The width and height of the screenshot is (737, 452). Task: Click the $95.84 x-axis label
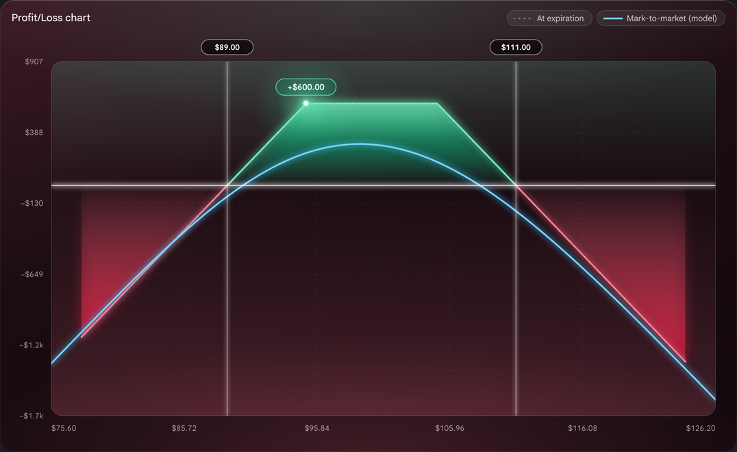(317, 428)
